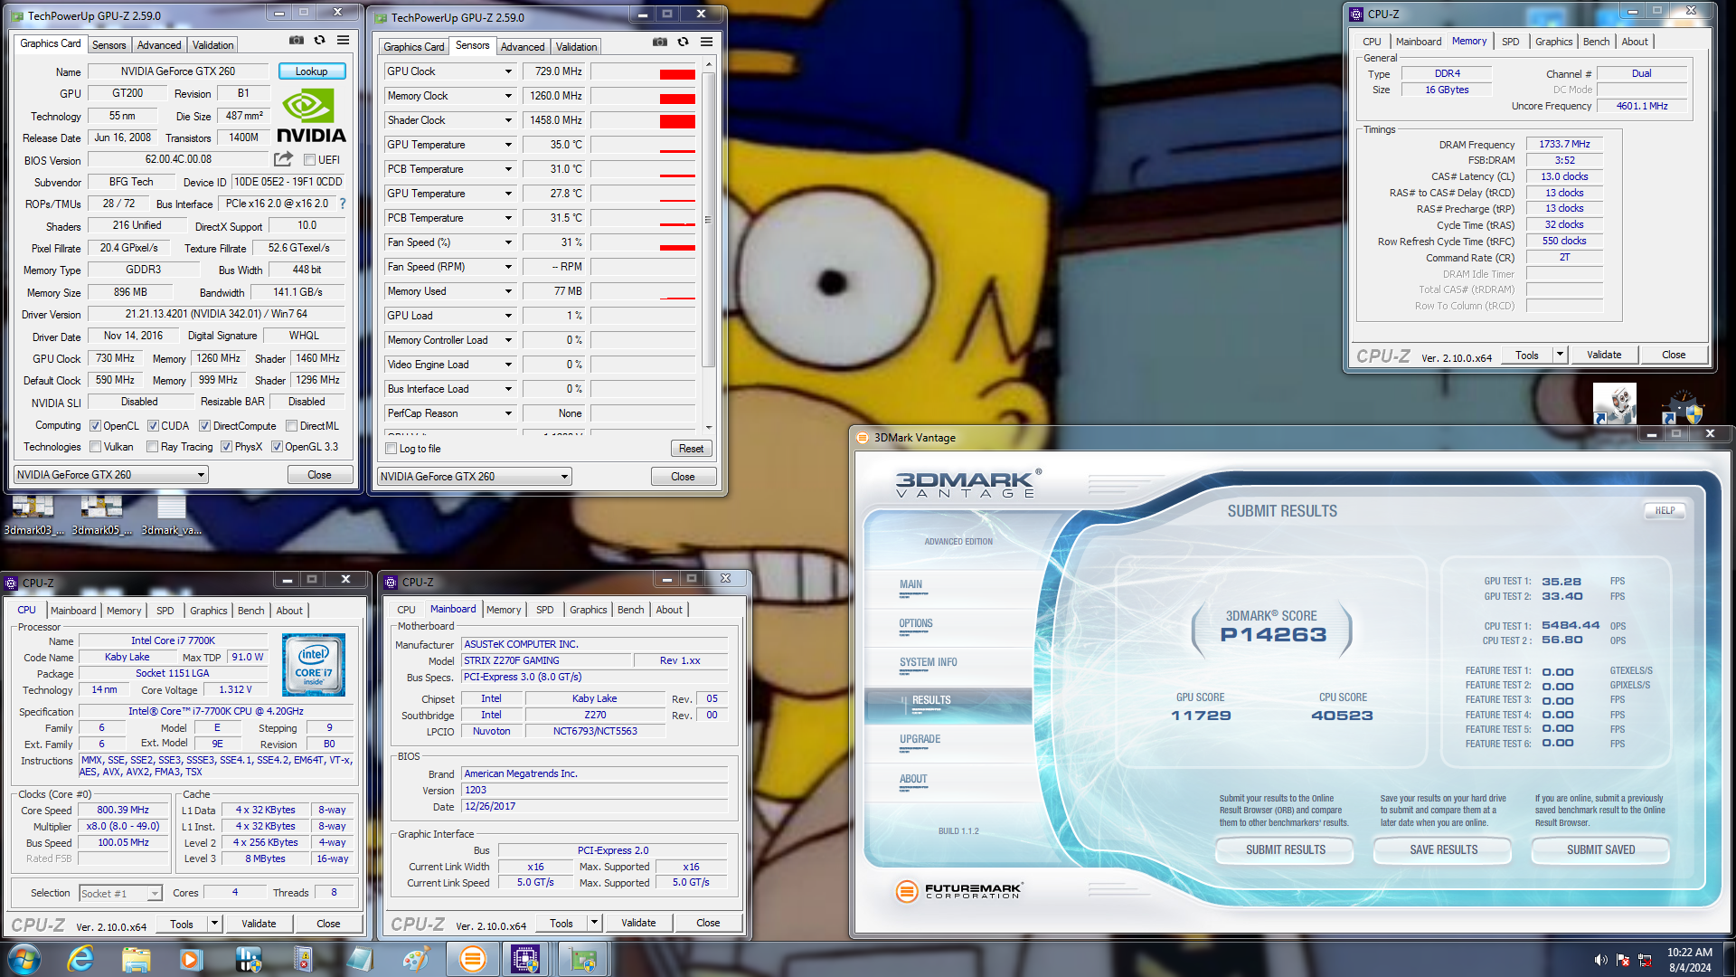Switch to CPU-Z taskbar button
This screenshot has height=977, width=1736.
[x=525, y=959]
